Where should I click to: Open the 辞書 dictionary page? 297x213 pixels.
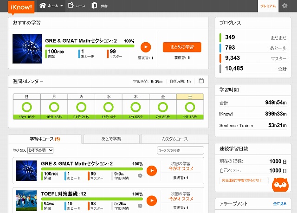(x=100, y=6)
